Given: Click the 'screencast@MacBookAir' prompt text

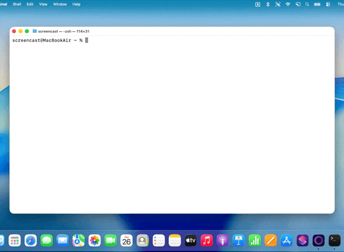Looking at the screenshot, I should coord(42,40).
